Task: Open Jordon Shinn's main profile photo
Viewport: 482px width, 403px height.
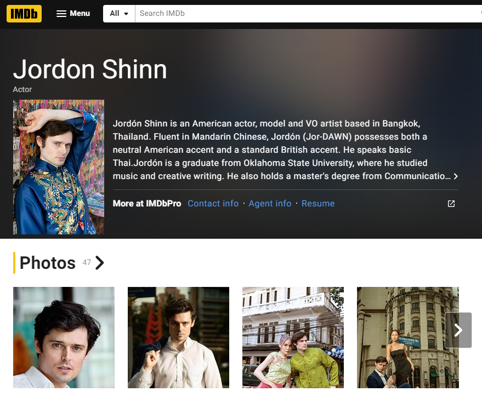Action: (x=59, y=167)
